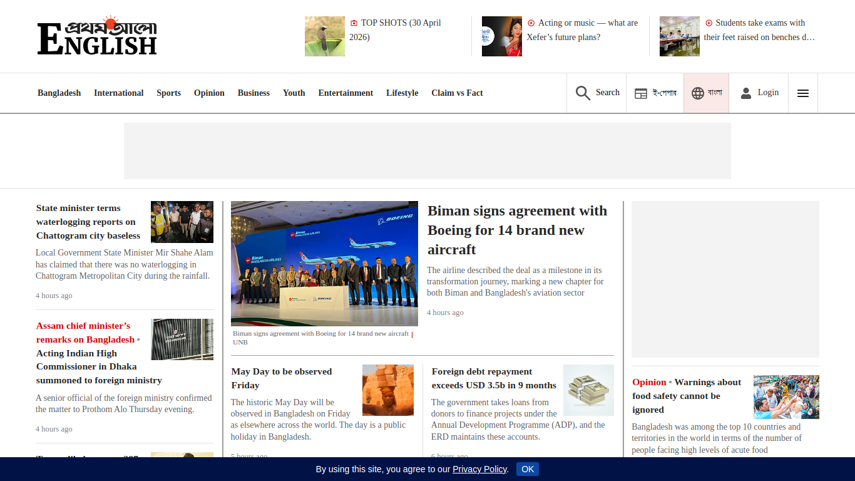Screen dimensions: 855x481
Task: Open the Youth section
Action: pos(294,93)
